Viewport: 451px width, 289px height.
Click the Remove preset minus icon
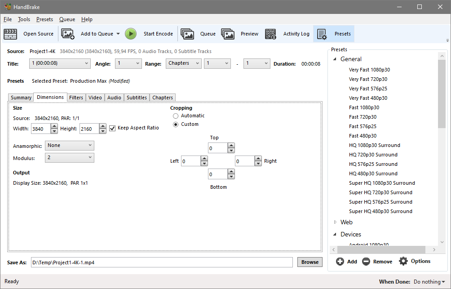point(366,262)
